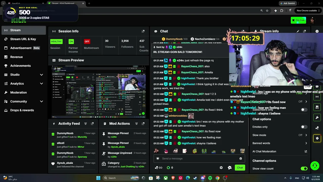This screenshot has width=323, height=182.
Task: Pop out the Session Info panel
Action: click(x=143, y=31)
